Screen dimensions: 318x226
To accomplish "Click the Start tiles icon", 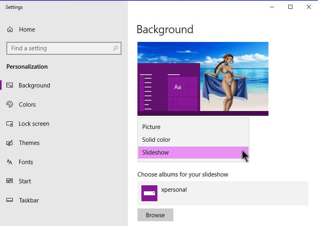I will coord(10,181).
